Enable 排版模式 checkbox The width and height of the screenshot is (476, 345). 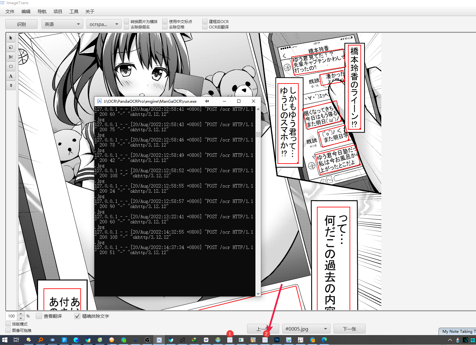click(x=8, y=324)
